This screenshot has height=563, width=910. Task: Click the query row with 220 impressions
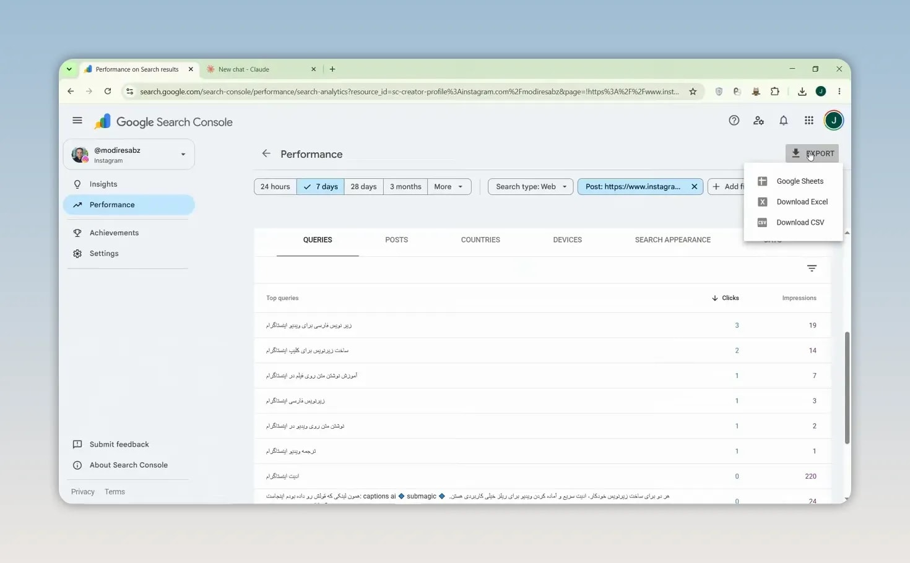tap(542, 476)
